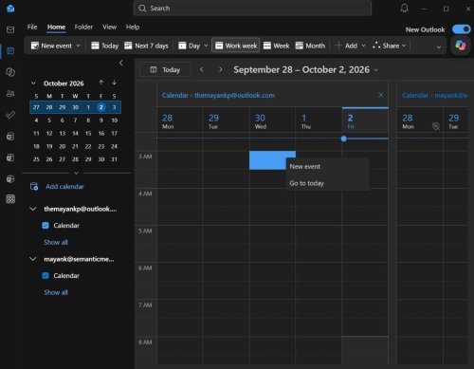474x369 pixels.
Task: Click the Add button in the toolbar
Action: pyautogui.click(x=346, y=46)
